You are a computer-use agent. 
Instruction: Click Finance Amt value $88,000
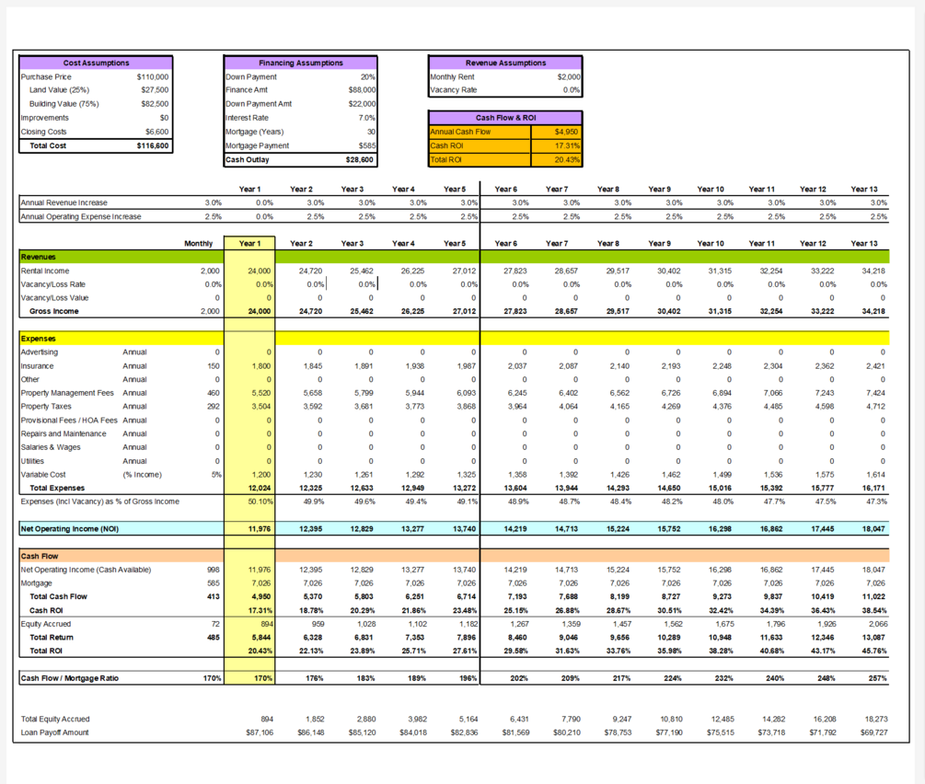(363, 89)
